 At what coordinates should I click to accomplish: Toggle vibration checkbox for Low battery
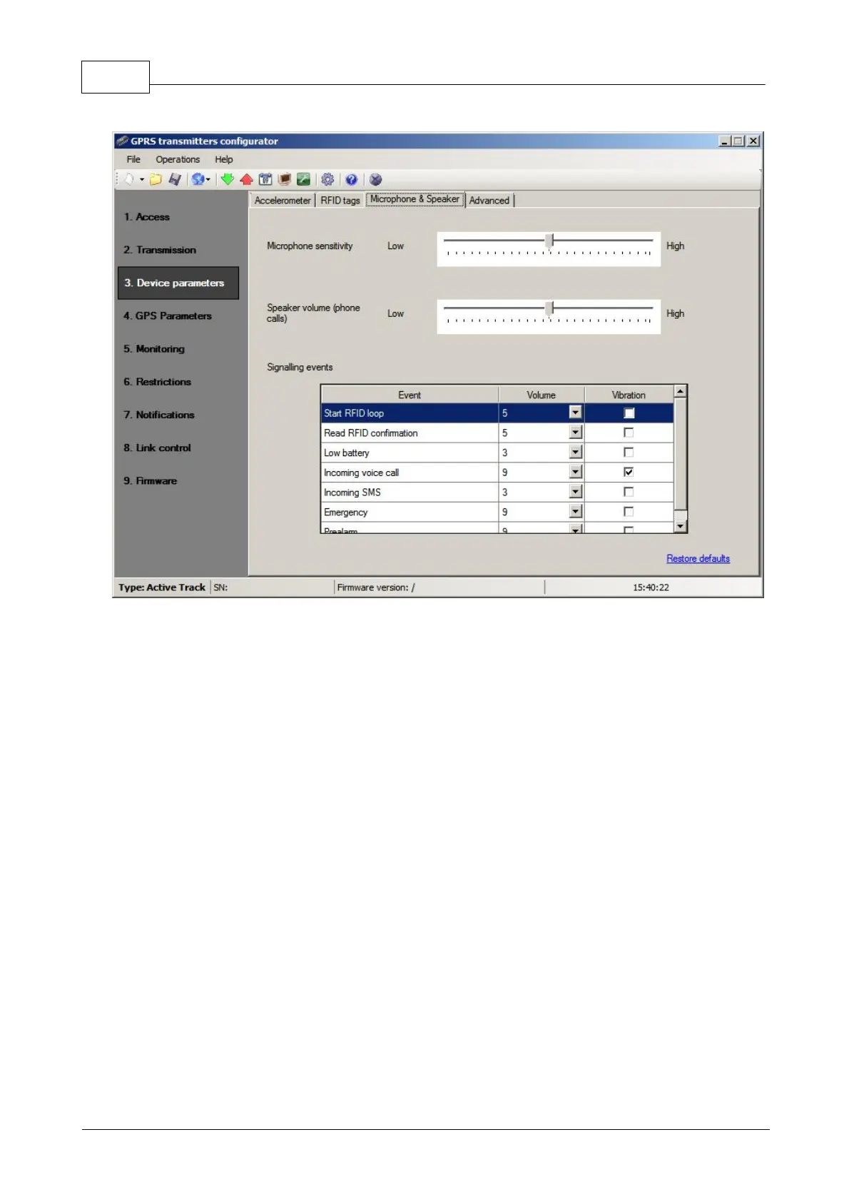click(629, 452)
